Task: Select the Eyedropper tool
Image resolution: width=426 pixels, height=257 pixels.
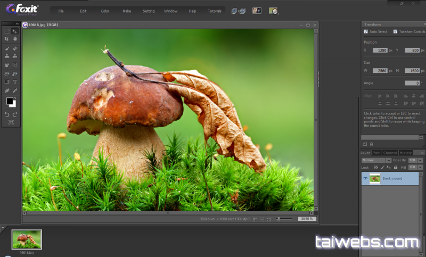Action: tap(15, 91)
